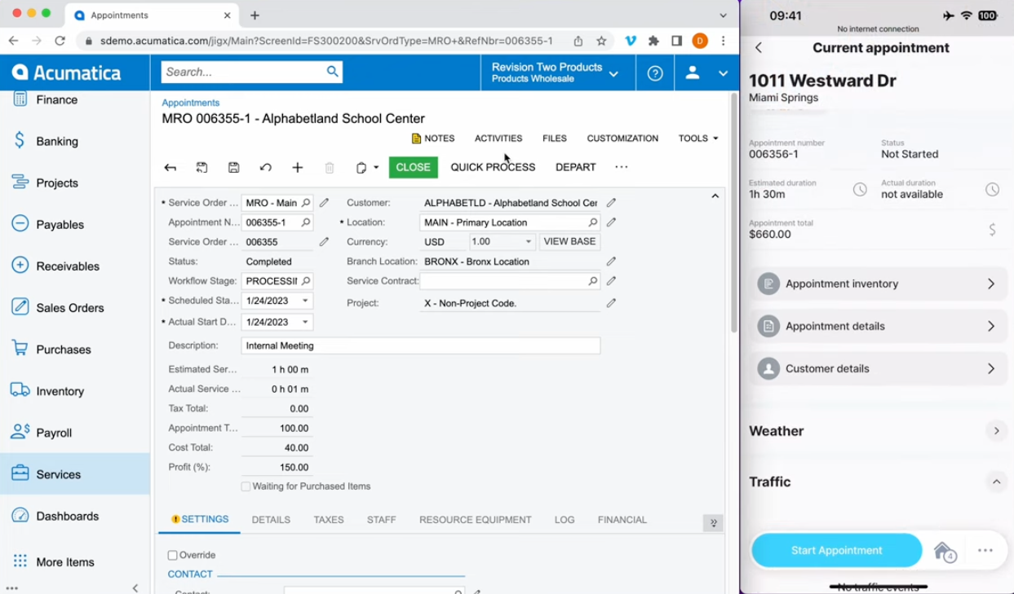Switch to the Log tab

click(x=565, y=520)
